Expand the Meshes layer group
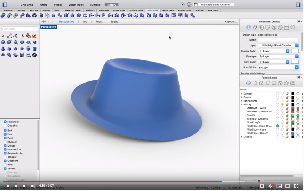The width and height of the screenshot is (304, 191). click(x=242, y=137)
